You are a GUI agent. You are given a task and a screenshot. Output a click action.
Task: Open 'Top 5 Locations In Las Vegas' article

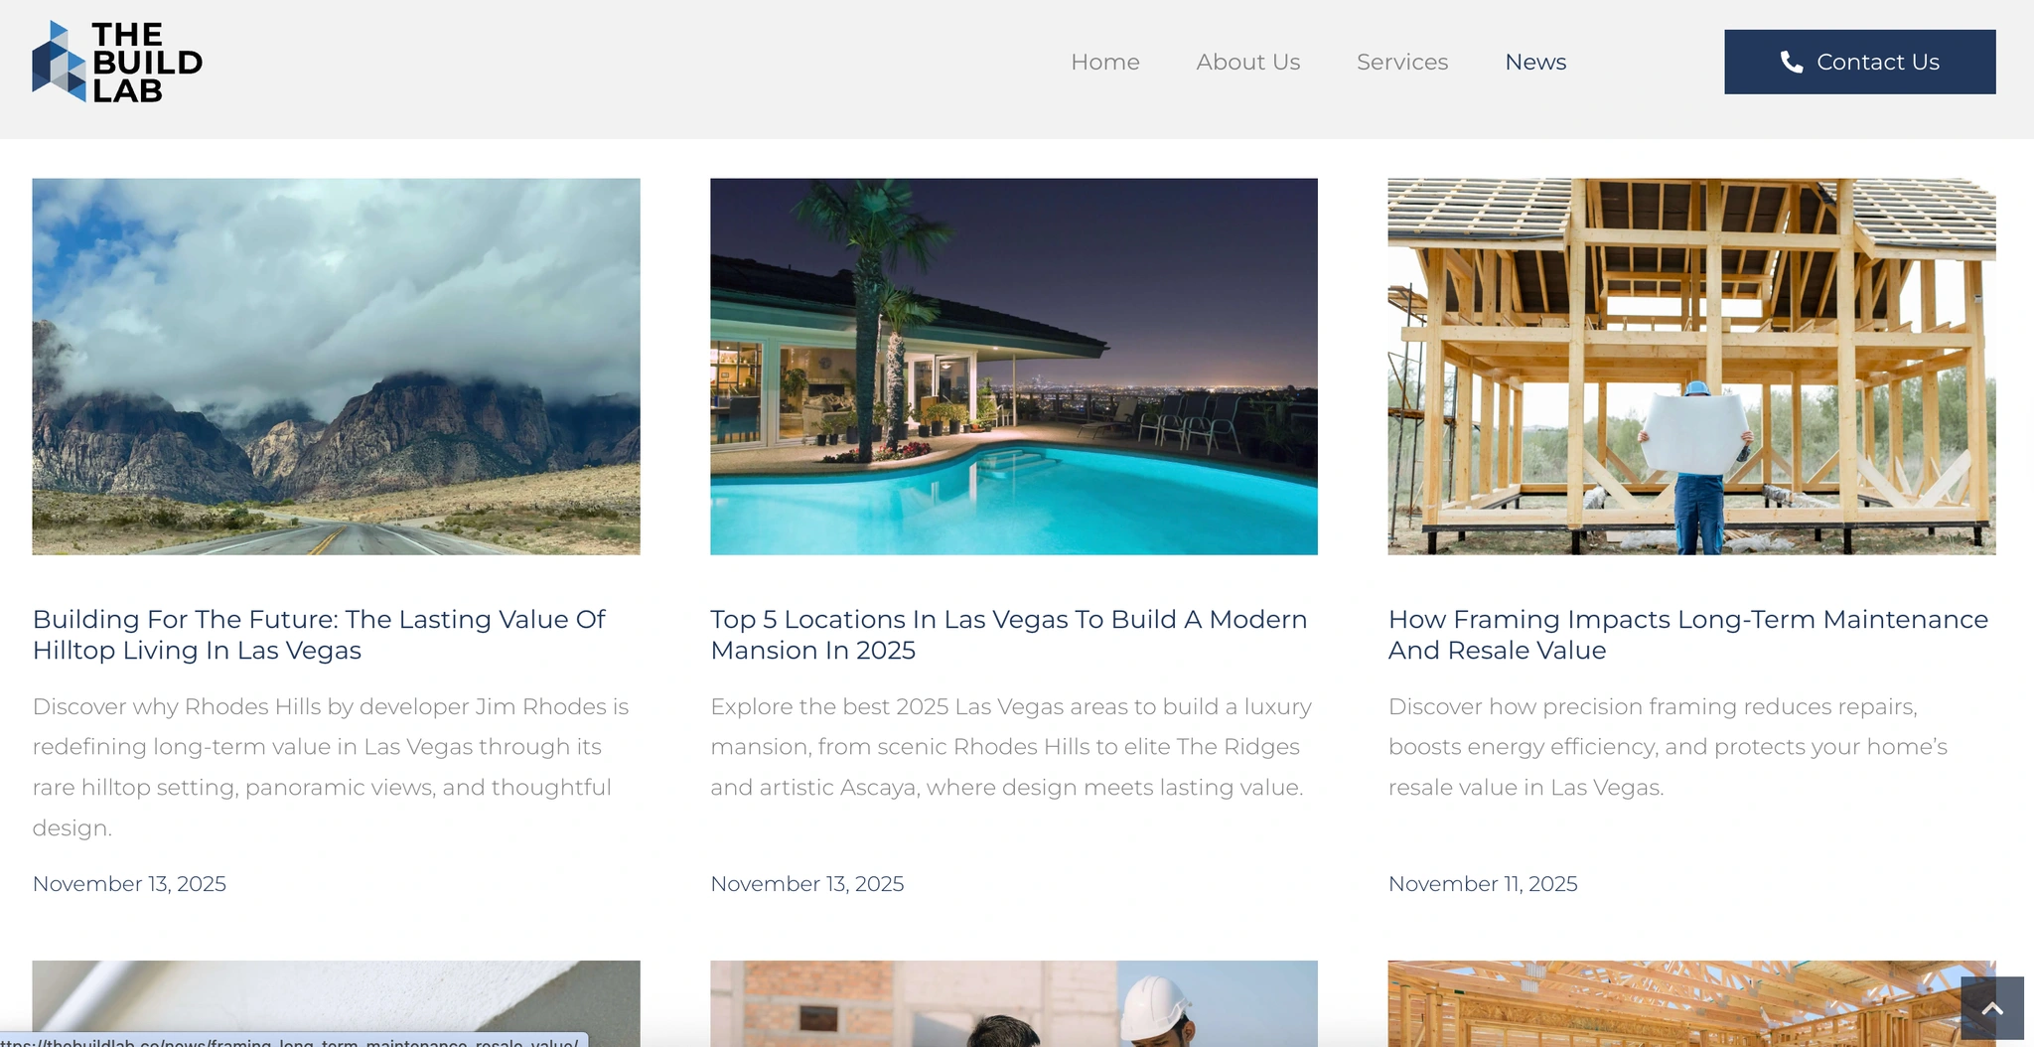(1008, 635)
